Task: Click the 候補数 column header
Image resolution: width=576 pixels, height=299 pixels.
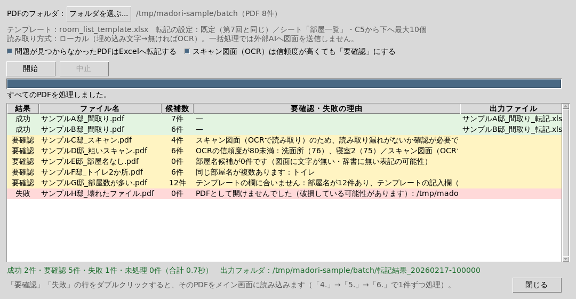Action: (178, 108)
